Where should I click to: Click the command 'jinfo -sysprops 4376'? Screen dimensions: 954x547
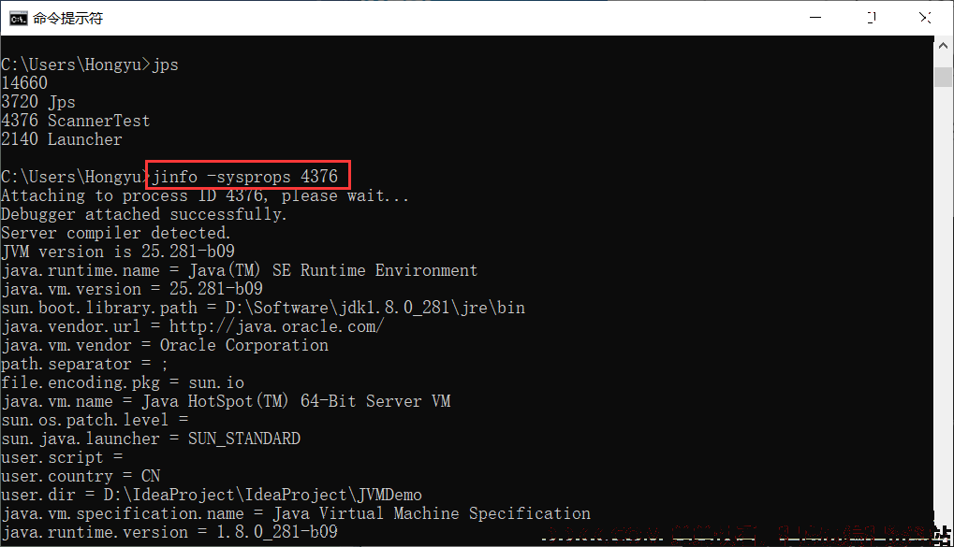pyautogui.click(x=244, y=177)
